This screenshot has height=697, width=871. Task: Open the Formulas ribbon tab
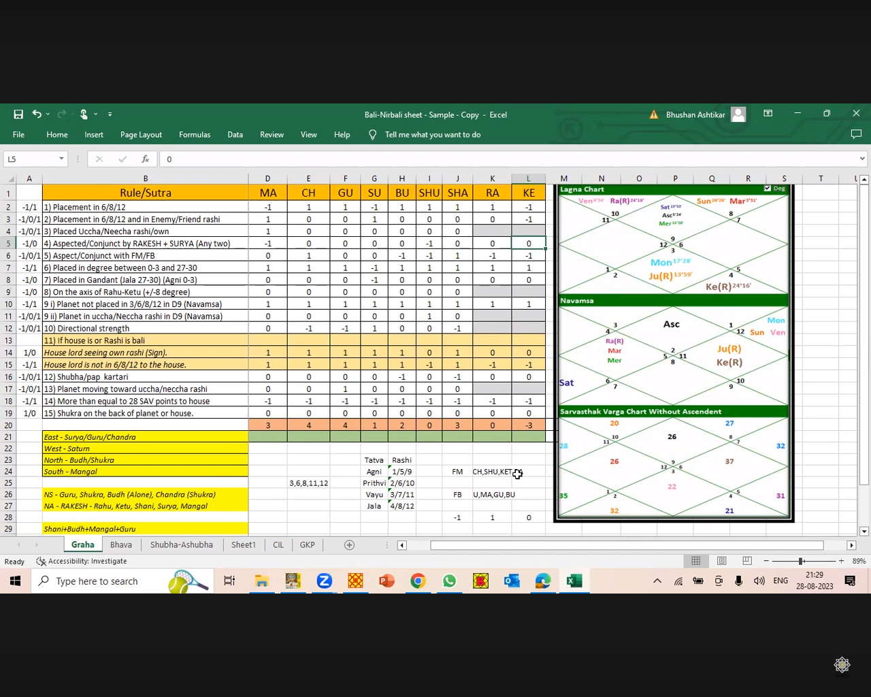195,135
